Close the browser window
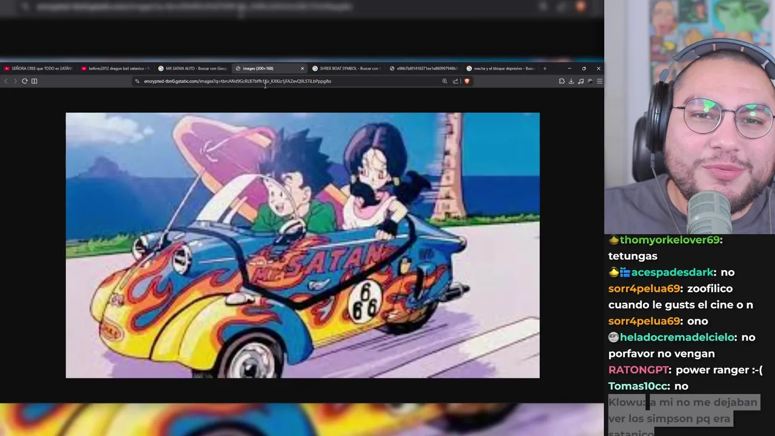 (x=598, y=68)
